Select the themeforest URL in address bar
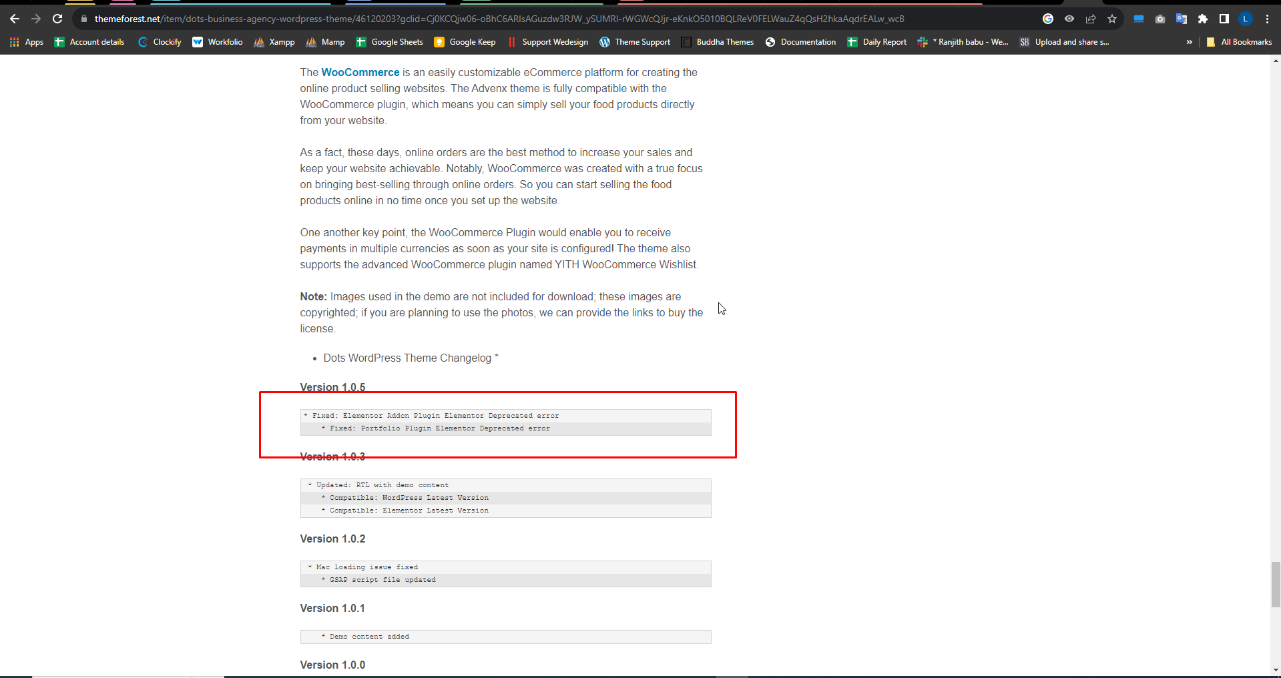Viewport: 1281px width, 678px height. [x=499, y=19]
